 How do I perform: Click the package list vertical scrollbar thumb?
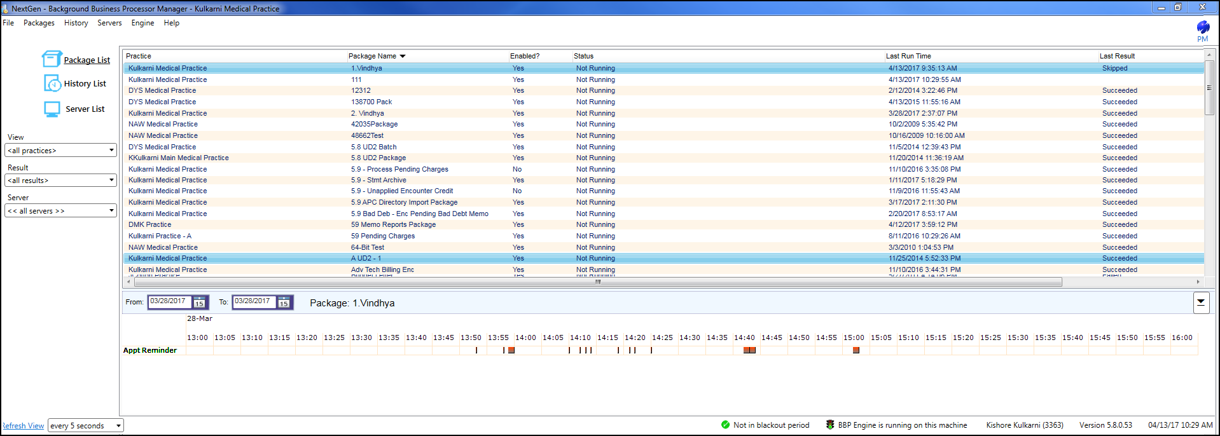tap(1209, 88)
